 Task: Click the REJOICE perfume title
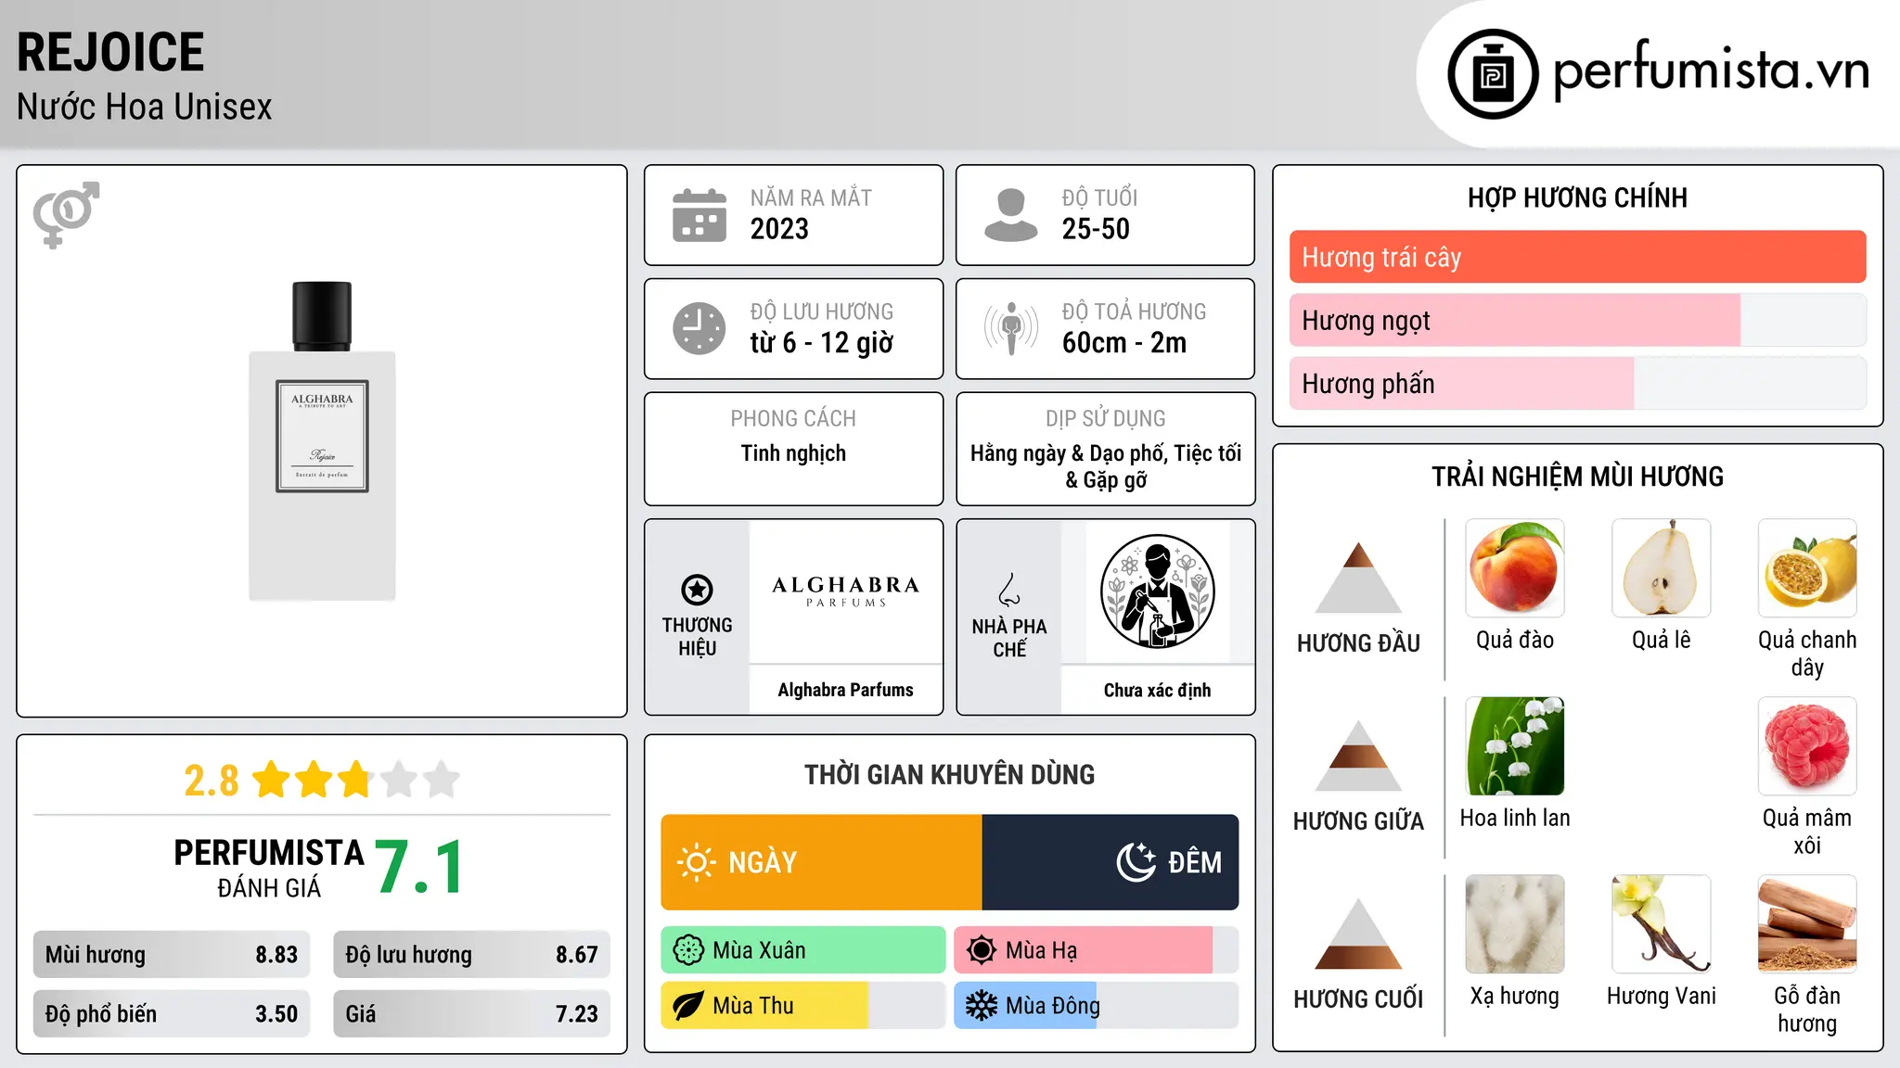tap(110, 52)
